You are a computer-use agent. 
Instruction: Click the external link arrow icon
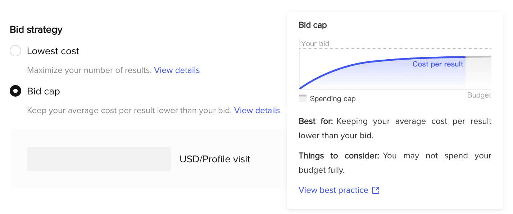point(376,190)
